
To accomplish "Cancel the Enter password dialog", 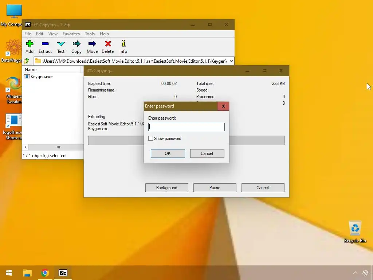I will click(x=207, y=153).
